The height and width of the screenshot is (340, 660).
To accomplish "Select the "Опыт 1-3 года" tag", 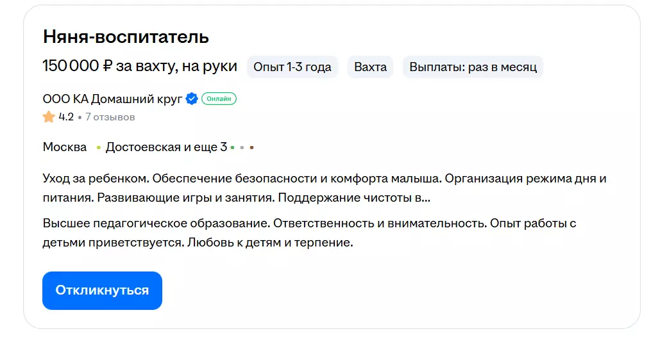I will [x=292, y=67].
